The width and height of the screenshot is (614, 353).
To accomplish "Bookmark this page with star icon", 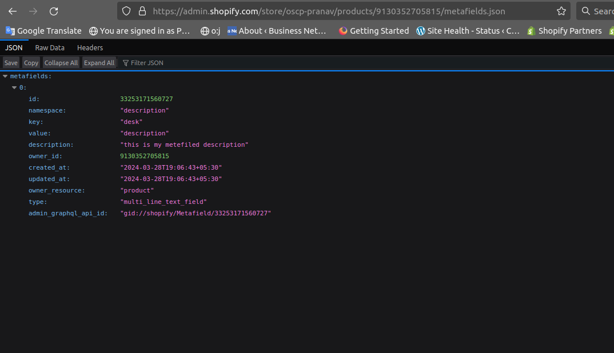I will pyautogui.click(x=561, y=11).
